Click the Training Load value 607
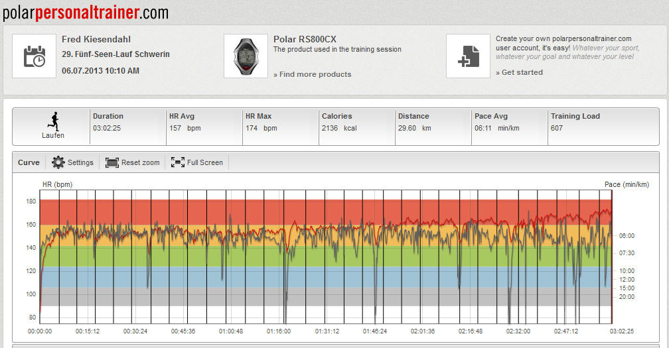Viewport: 669px width, 348px height. 556,128
